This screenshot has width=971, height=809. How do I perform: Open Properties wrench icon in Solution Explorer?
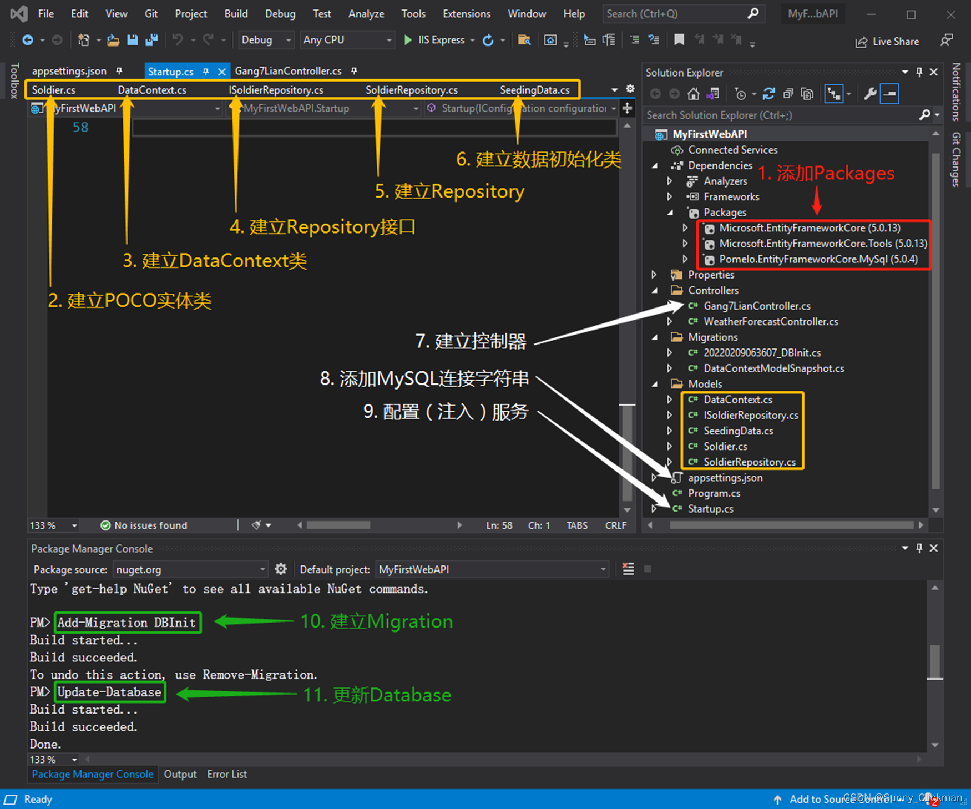pyautogui.click(x=870, y=94)
